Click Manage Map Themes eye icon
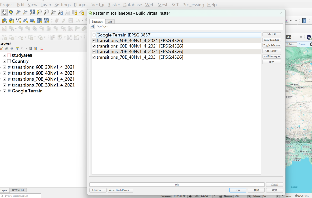The width and height of the screenshot is (312, 198). [x=12, y=49]
